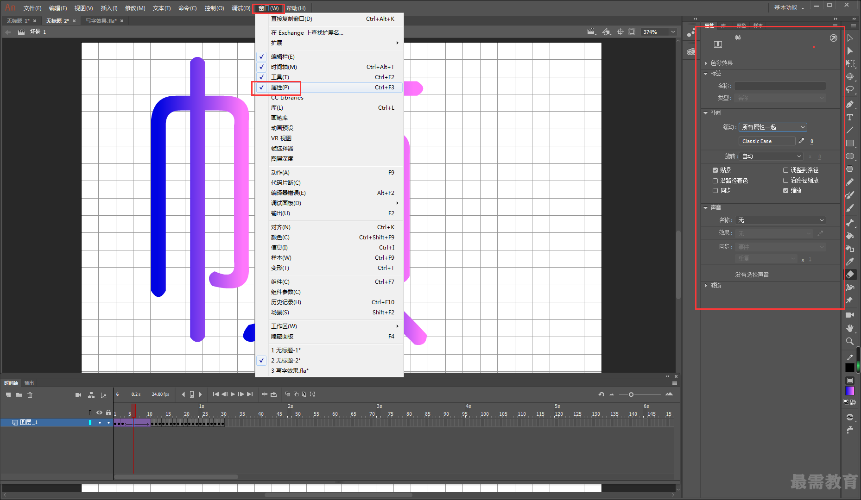Enable 沿路径着色 checkbox
Viewport: 861px width, 500px height.
(x=715, y=181)
